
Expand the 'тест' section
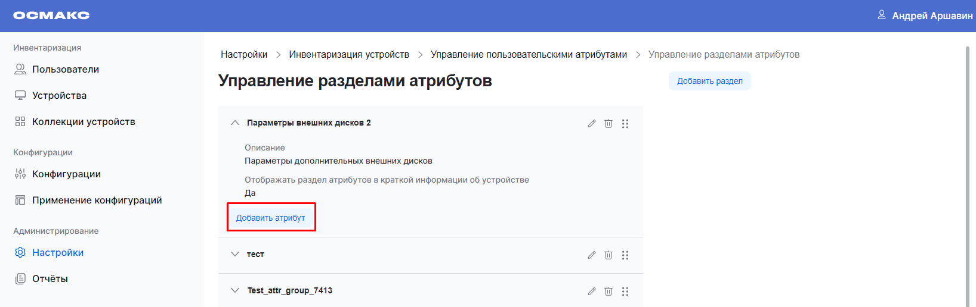(x=235, y=254)
